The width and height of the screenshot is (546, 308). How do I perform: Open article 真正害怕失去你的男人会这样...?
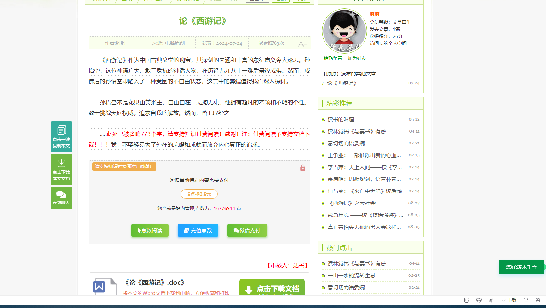coord(364,227)
